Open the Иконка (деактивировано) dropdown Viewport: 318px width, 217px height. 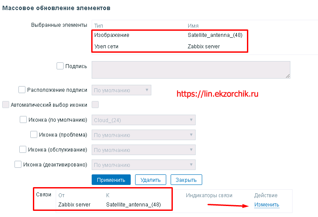click(143, 165)
